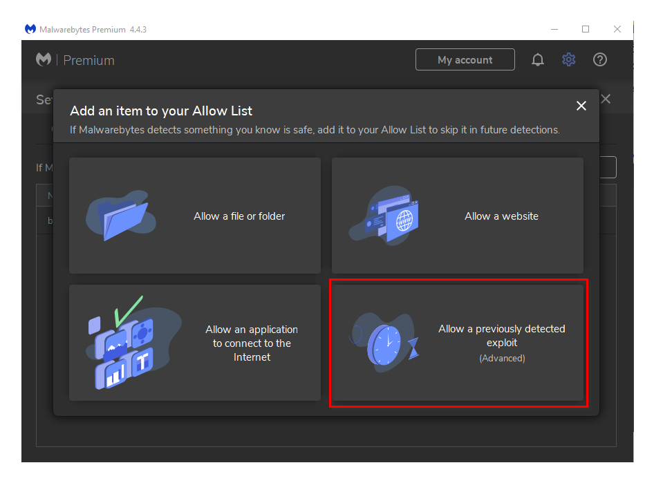The image size is (654, 483).
Task: Open the notifications bell
Action: point(538,59)
